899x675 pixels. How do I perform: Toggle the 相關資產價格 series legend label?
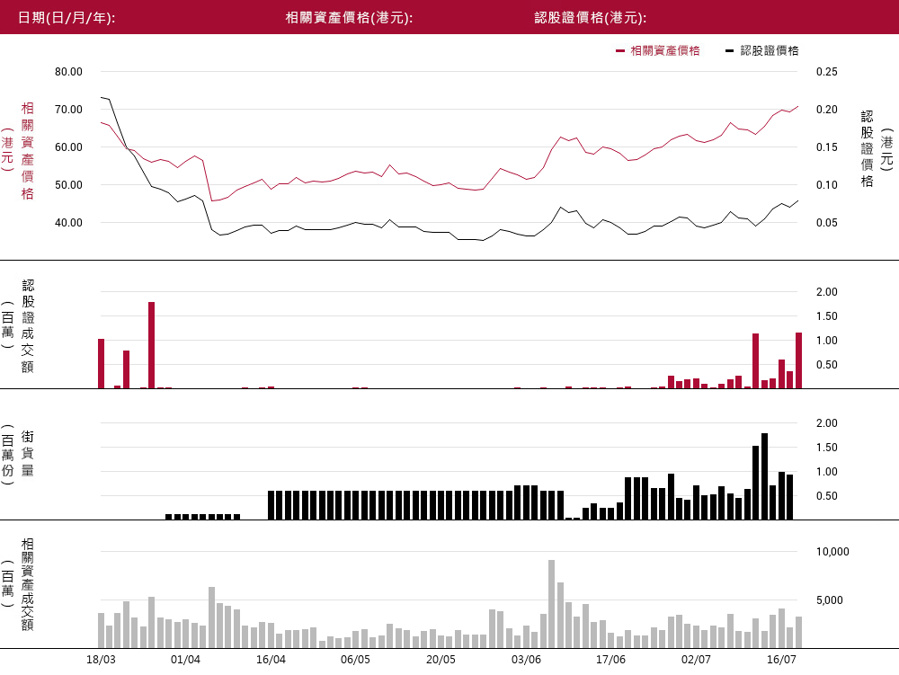pyautogui.click(x=665, y=51)
